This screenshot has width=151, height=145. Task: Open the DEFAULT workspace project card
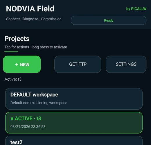[74, 99]
